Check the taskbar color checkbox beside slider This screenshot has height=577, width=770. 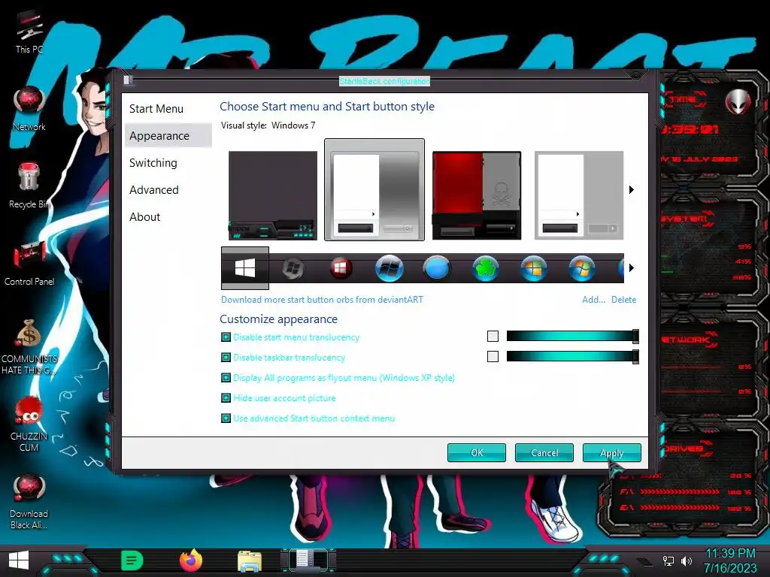coord(493,357)
